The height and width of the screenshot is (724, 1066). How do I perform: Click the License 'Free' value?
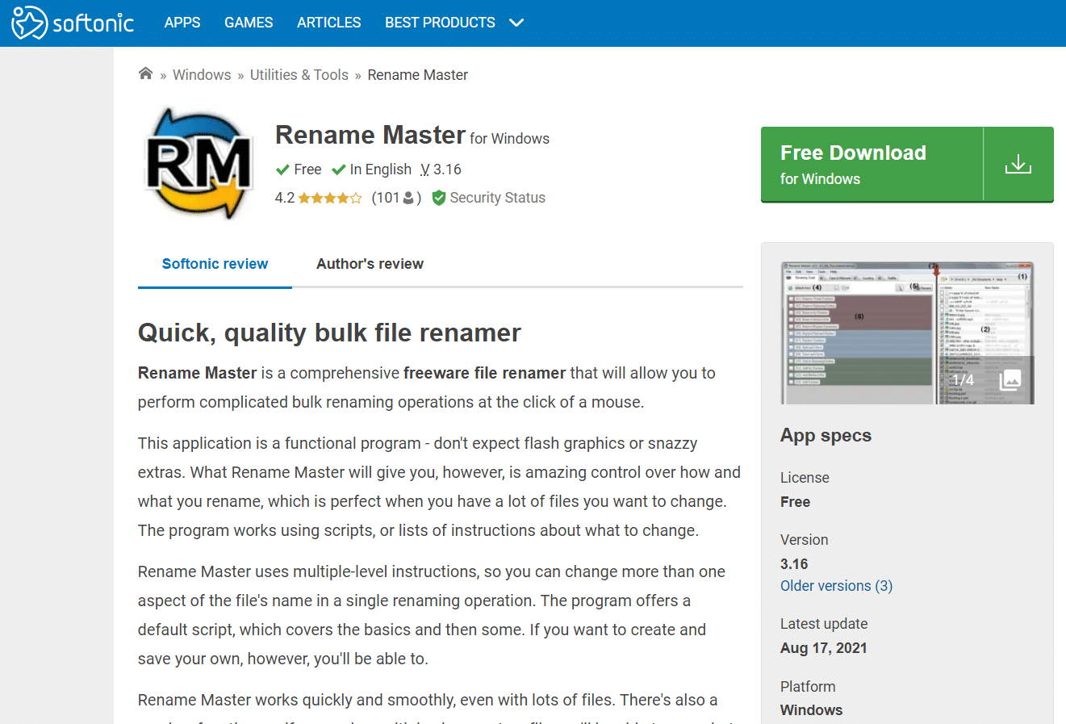[795, 502]
